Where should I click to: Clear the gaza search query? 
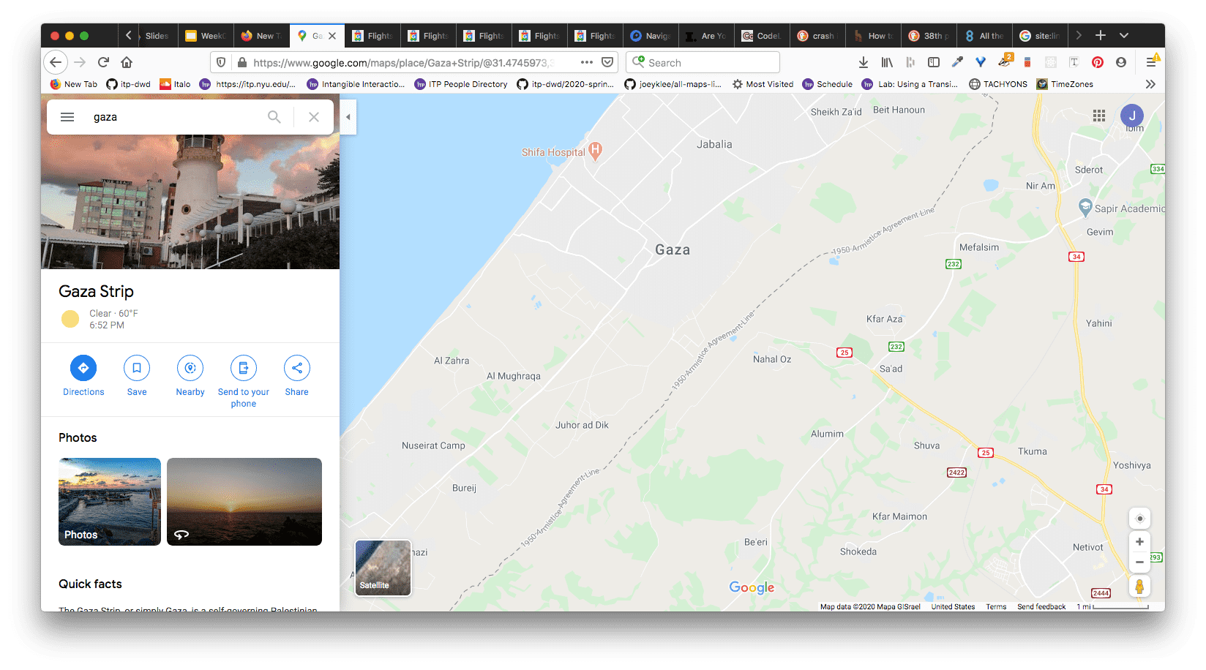point(314,117)
